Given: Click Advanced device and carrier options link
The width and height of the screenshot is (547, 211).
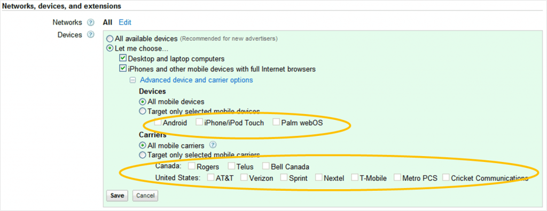Looking at the screenshot, I should pyautogui.click(x=197, y=80).
